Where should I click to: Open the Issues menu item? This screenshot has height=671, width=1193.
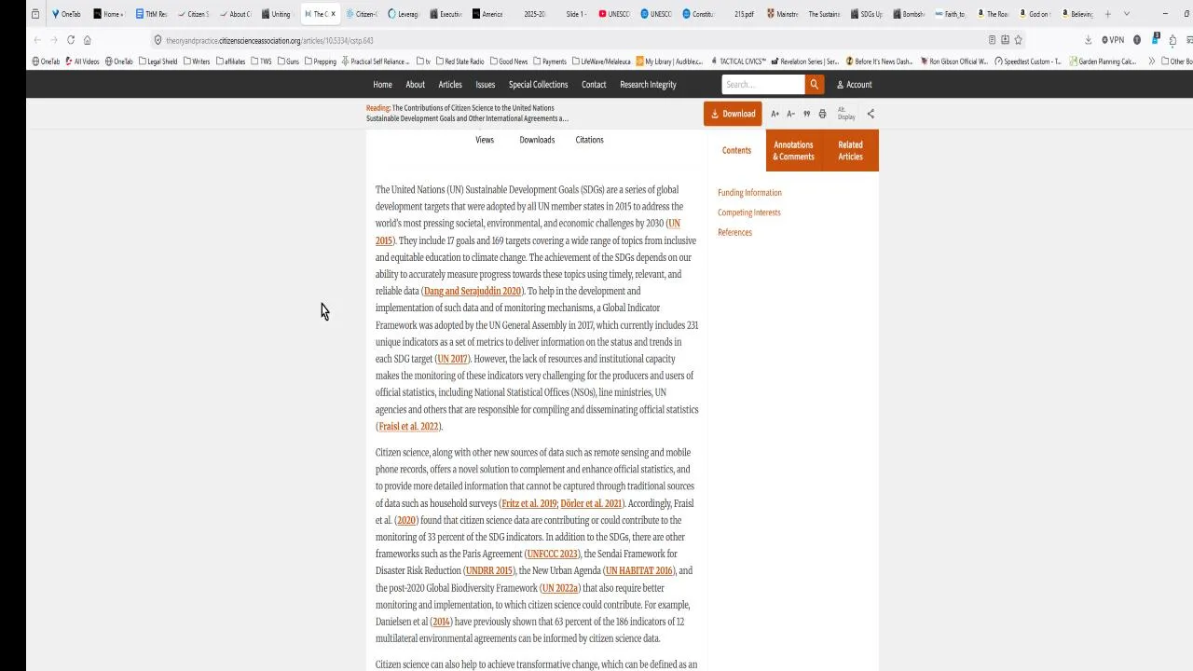[486, 85]
